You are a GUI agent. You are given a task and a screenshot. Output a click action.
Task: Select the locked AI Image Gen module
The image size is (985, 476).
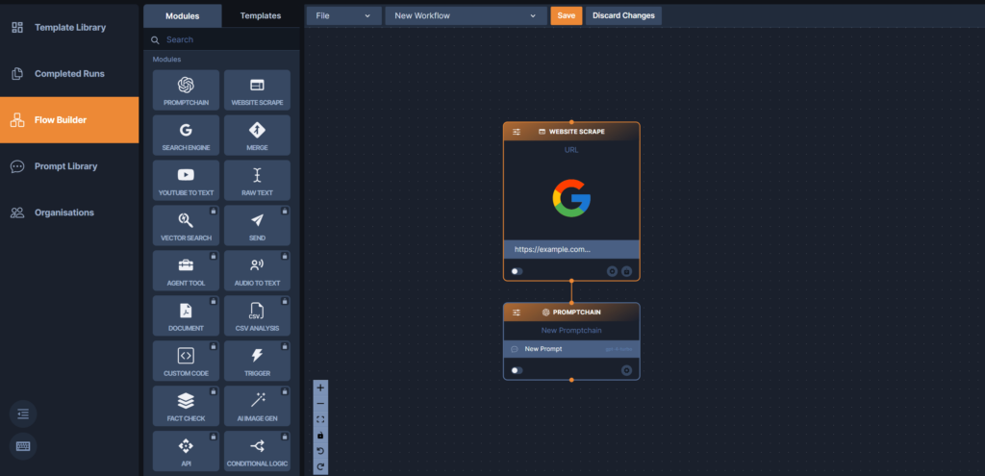[257, 407]
